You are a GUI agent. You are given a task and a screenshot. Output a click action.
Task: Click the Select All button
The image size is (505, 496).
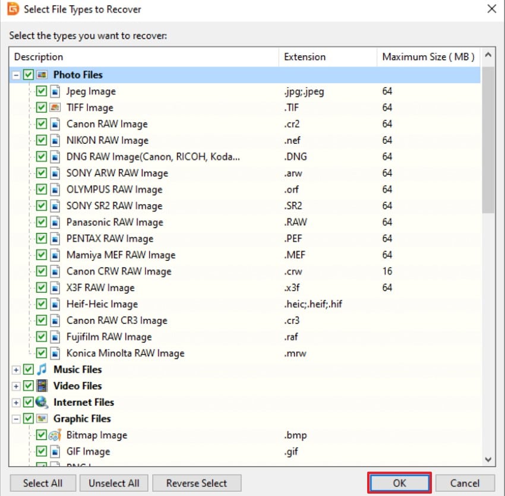[43, 483]
